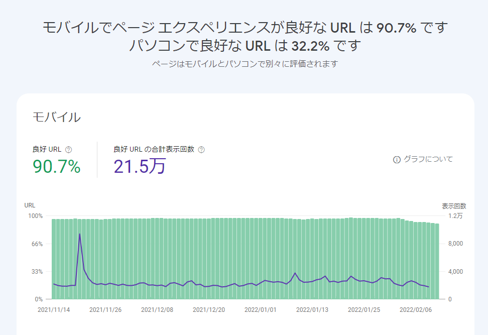The image size is (488, 335).
Task: Click the 良好 URL の合計表示回数 metric label
Action: tap(154, 149)
